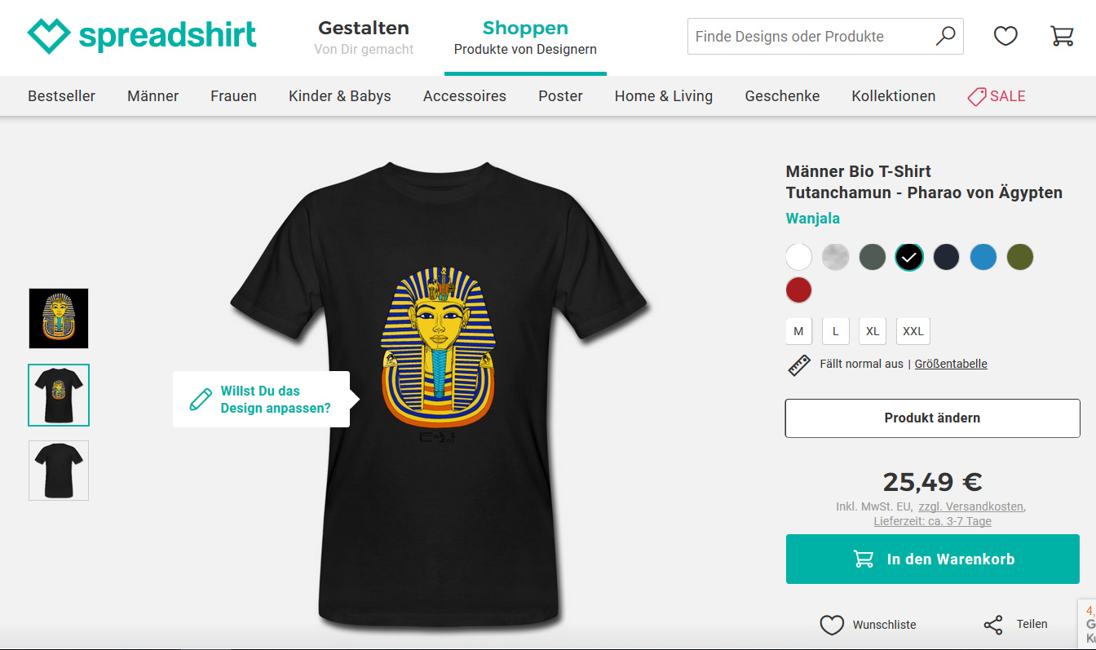Open the wishlist heart icon in header
Viewport: 1096px width, 650px height.
(1005, 36)
